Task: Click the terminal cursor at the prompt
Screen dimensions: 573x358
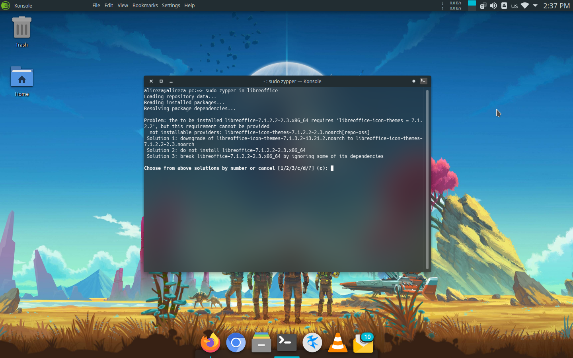Action: click(x=332, y=168)
